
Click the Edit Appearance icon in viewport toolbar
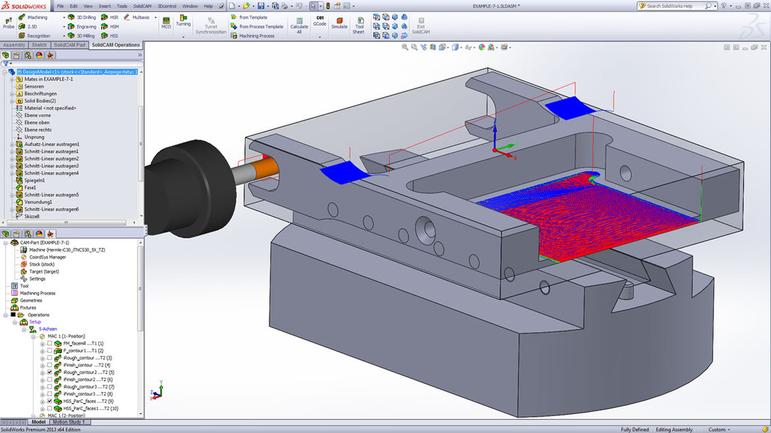[x=482, y=47]
